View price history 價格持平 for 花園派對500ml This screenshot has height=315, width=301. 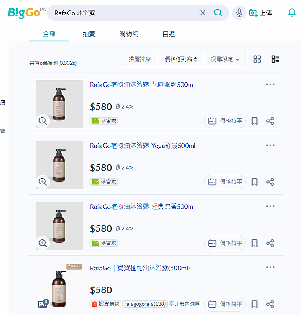pyautogui.click(x=225, y=121)
